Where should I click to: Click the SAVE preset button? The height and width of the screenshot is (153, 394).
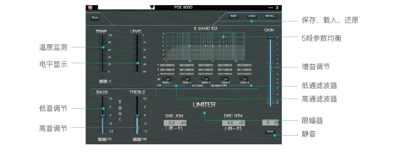tap(233, 16)
